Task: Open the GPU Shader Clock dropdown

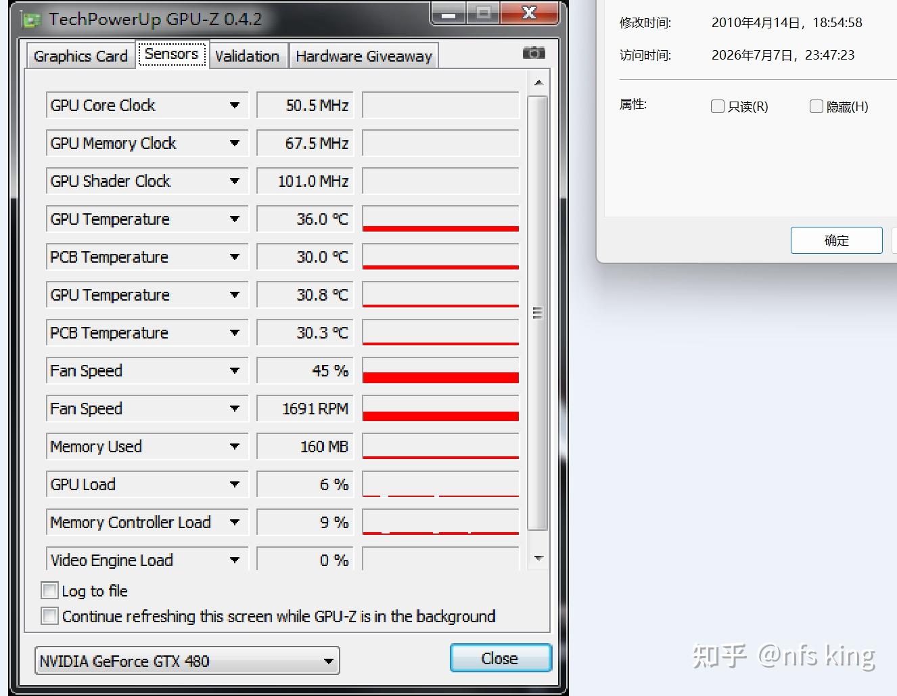Action: pyautogui.click(x=234, y=181)
